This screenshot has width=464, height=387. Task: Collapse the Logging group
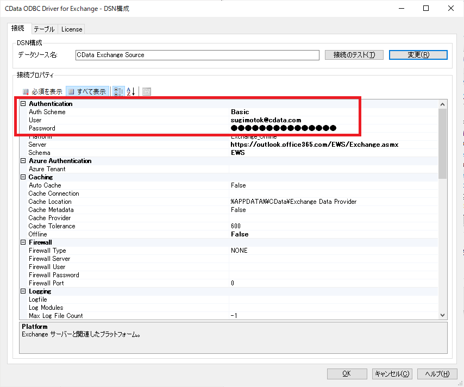(x=23, y=291)
